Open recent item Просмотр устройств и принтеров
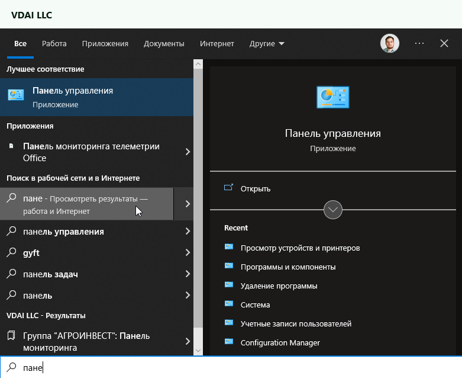Viewport: 462px width, 378px height. click(300, 248)
